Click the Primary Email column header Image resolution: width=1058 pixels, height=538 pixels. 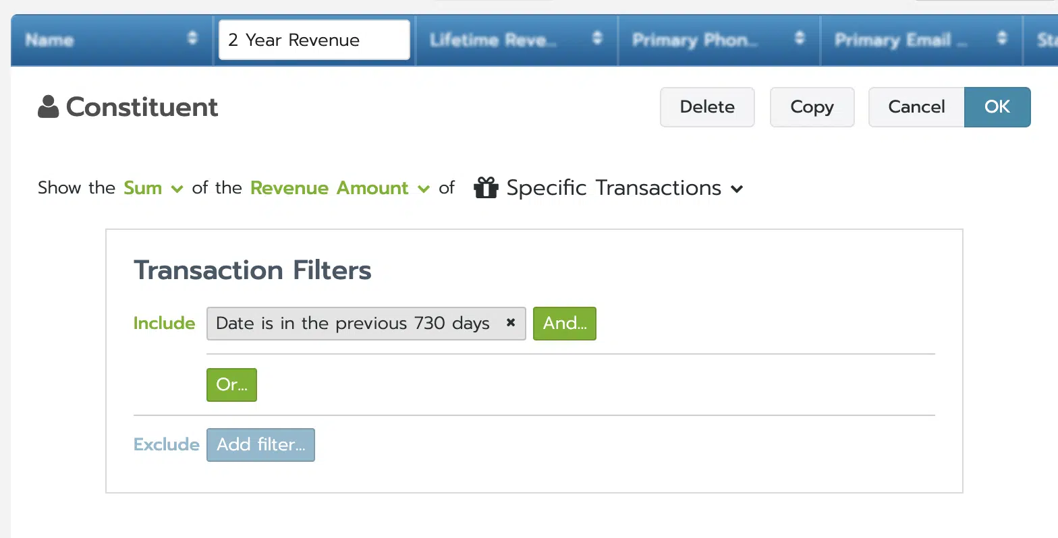[901, 40]
